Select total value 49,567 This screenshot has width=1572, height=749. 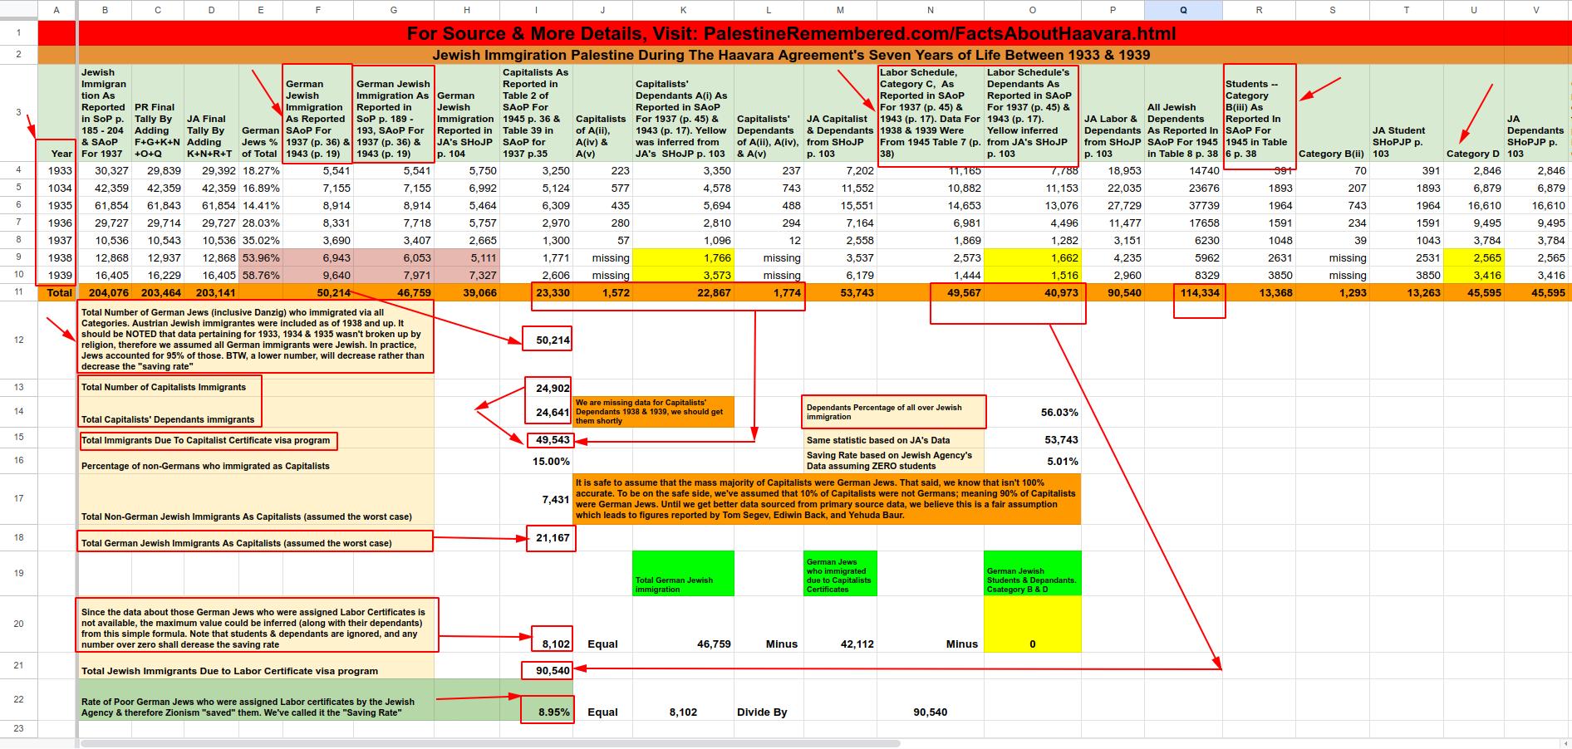(931, 292)
